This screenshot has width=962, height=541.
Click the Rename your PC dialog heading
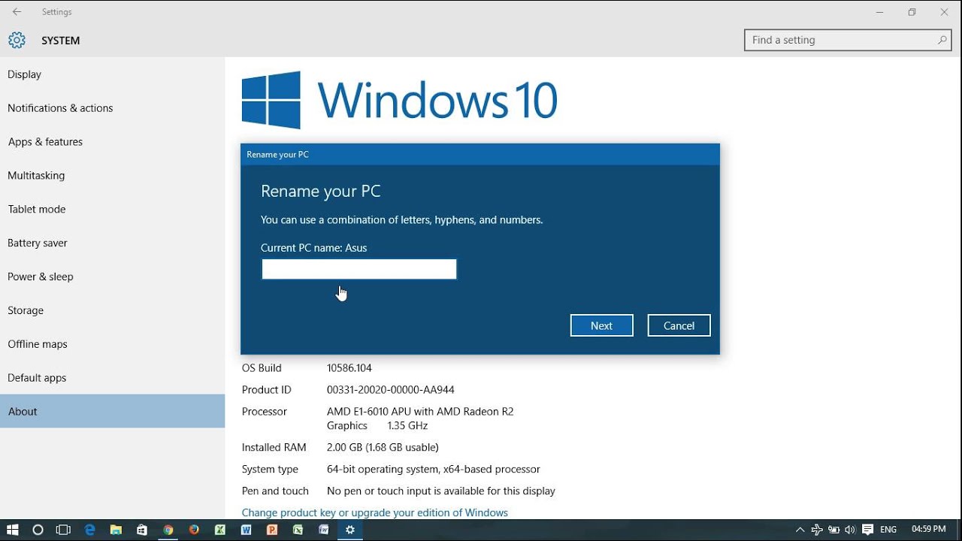pos(321,191)
